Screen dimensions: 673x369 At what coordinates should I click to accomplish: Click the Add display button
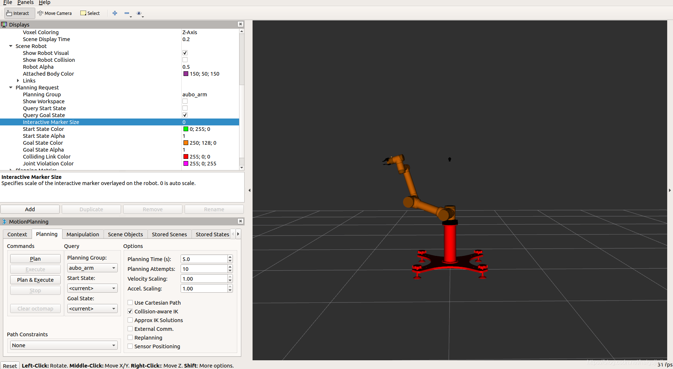[x=30, y=209]
